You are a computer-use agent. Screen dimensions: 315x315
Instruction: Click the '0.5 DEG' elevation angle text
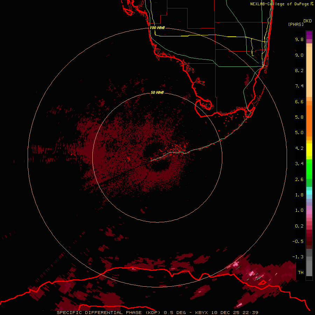click(x=175, y=313)
